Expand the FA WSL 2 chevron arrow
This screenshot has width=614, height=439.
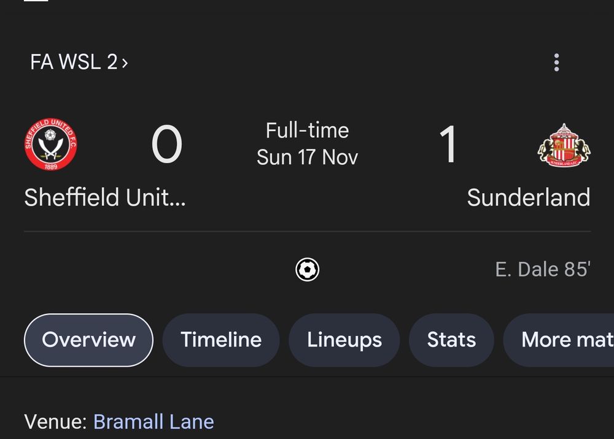pyautogui.click(x=125, y=63)
